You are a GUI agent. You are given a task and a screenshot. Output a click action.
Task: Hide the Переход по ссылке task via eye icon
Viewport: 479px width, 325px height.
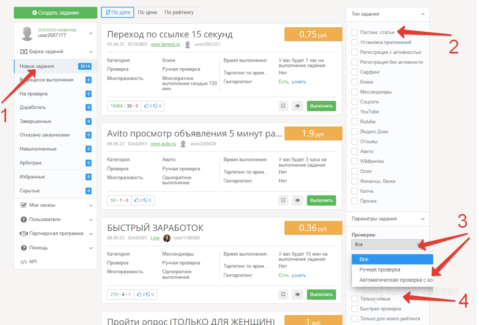point(297,106)
